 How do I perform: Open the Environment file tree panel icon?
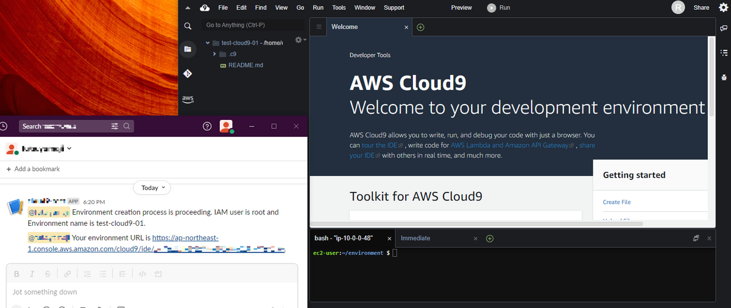188,49
